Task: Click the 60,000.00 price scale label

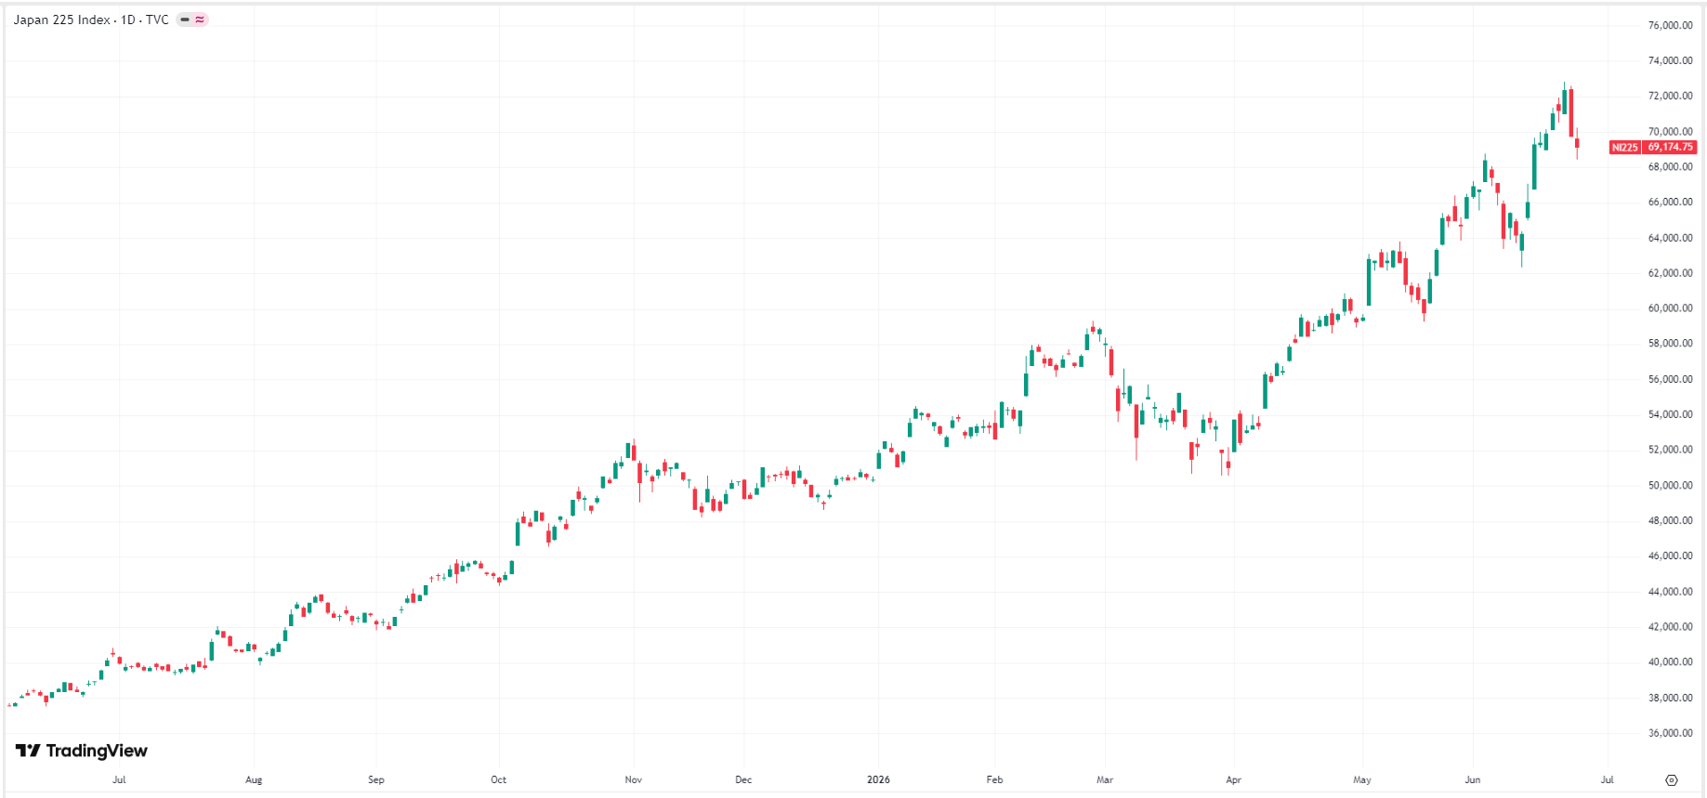Action: click(x=1670, y=308)
